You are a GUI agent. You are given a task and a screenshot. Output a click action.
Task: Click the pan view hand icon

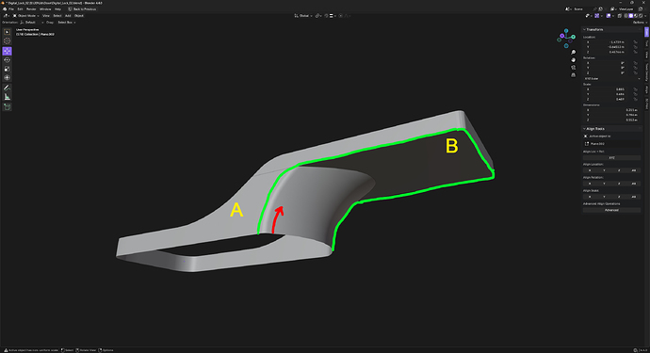573,59
